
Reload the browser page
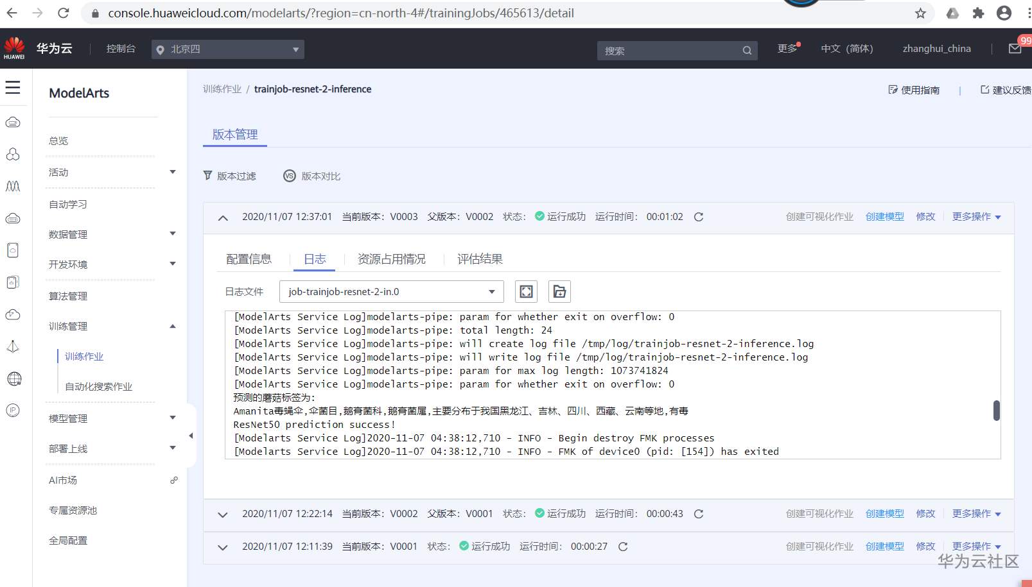[63, 13]
